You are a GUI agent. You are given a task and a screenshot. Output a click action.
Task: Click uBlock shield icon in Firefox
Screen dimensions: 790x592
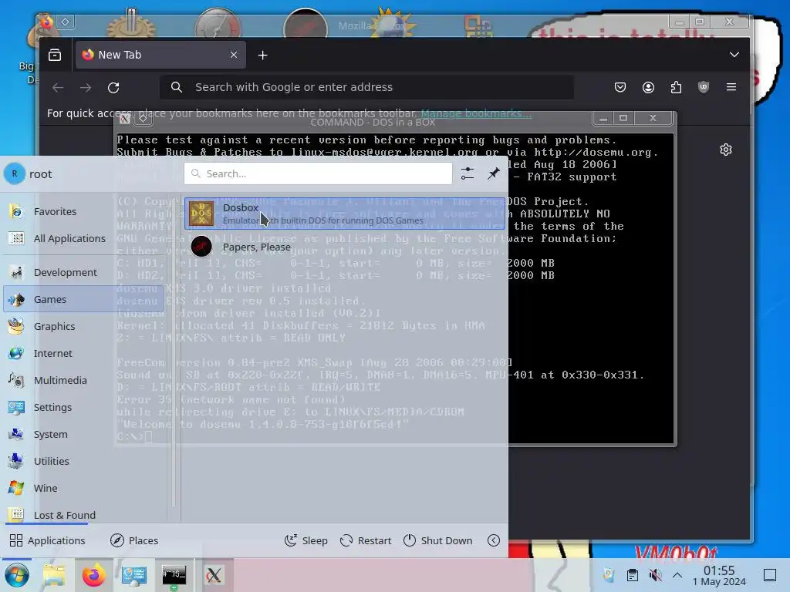pos(704,88)
